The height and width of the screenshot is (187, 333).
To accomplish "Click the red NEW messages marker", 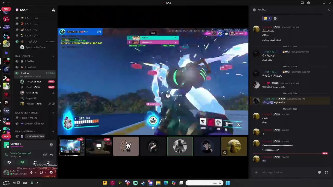I will (325, 153).
